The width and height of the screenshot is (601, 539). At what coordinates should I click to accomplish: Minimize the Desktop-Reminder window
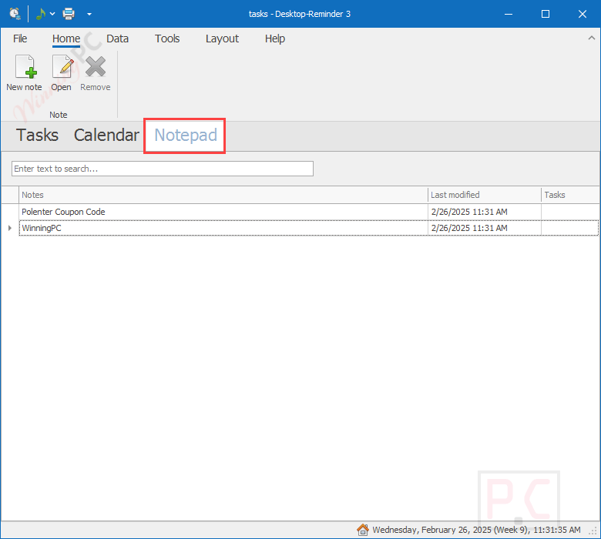pyautogui.click(x=509, y=14)
